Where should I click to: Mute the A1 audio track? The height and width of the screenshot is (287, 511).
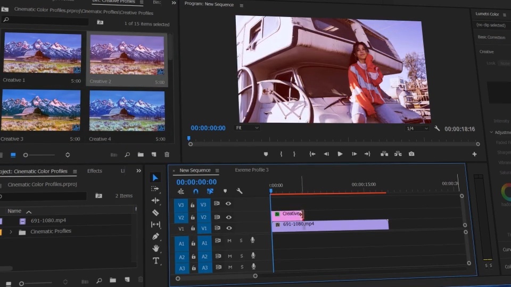[229, 240]
